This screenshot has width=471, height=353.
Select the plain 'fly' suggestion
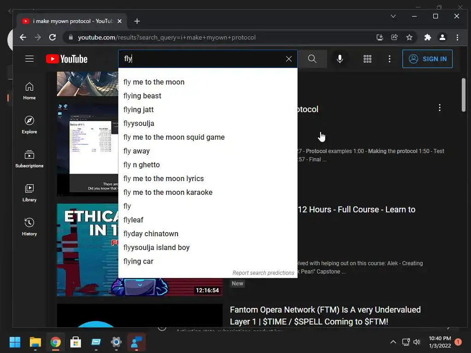(208, 206)
